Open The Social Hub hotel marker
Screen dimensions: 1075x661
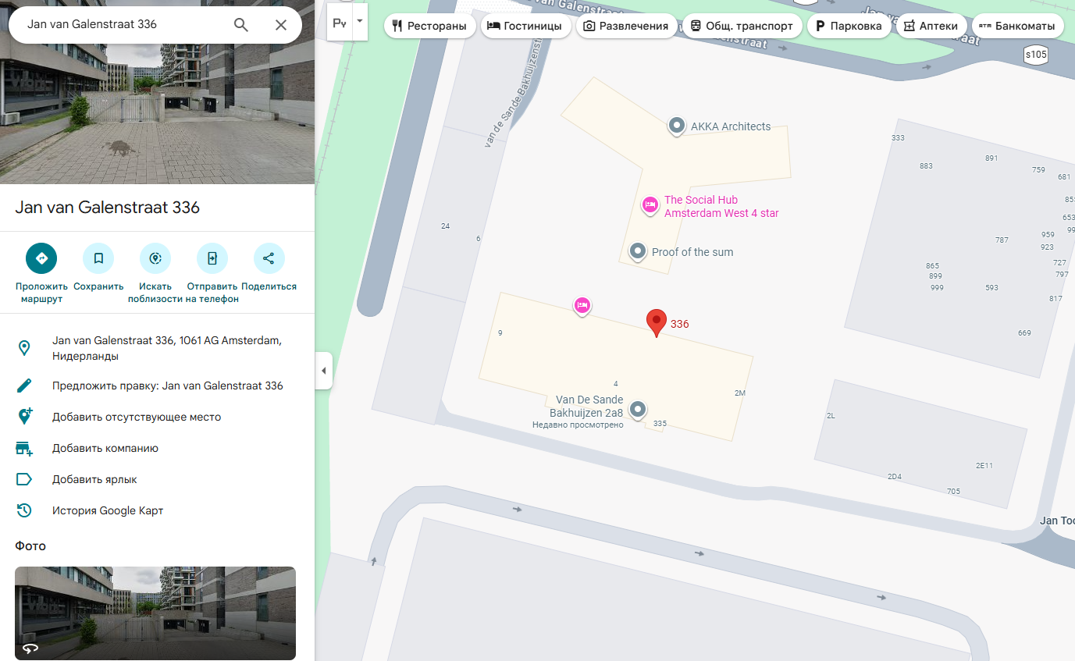pos(650,205)
